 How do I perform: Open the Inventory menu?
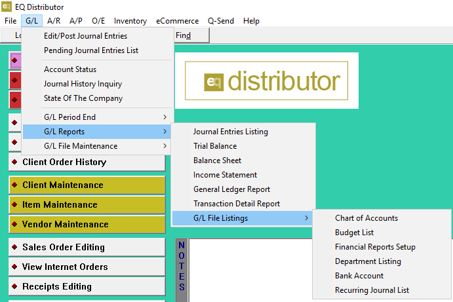click(x=130, y=21)
